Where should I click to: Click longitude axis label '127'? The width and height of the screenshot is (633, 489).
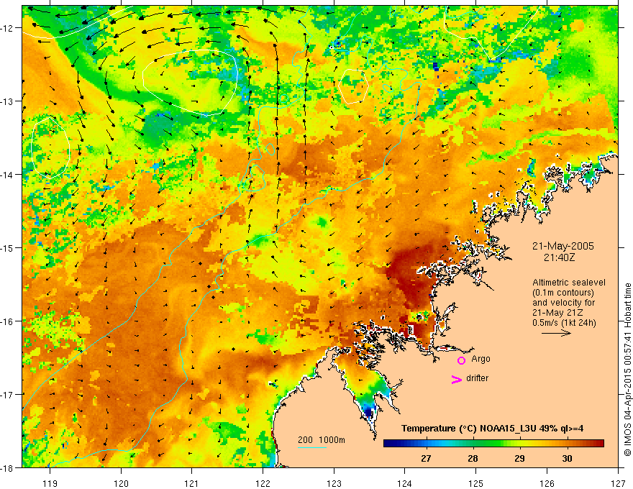618,483
